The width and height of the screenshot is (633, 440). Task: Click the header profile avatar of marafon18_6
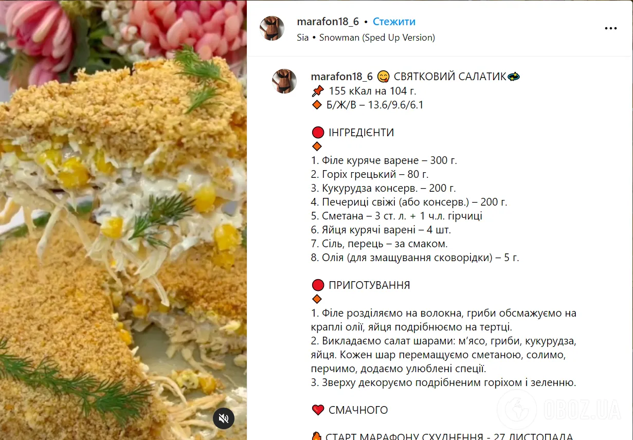pyautogui.click(x=272, y=28)
